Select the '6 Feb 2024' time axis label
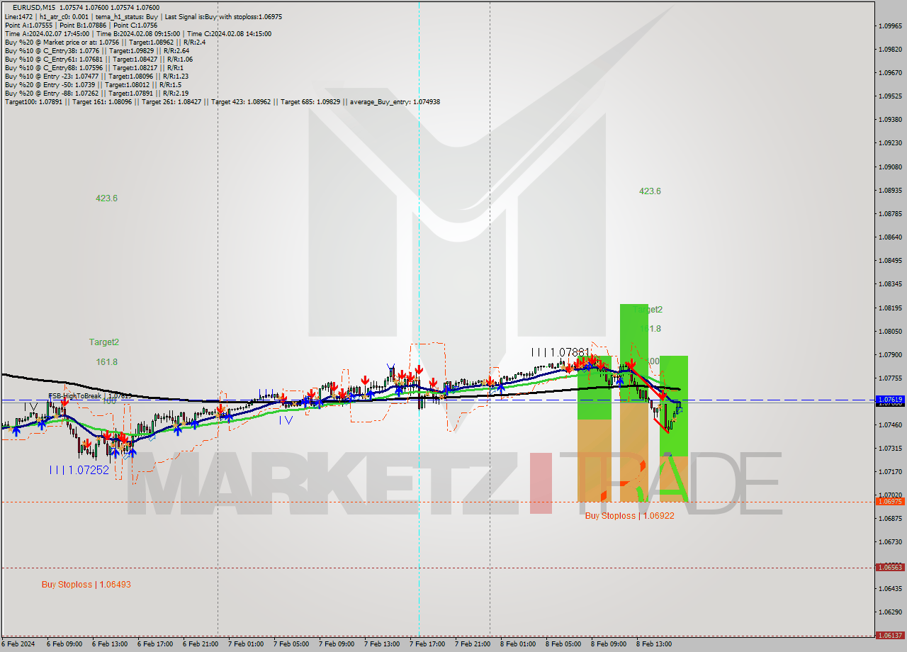Screen dimensions: 907x652 point(18,644)
